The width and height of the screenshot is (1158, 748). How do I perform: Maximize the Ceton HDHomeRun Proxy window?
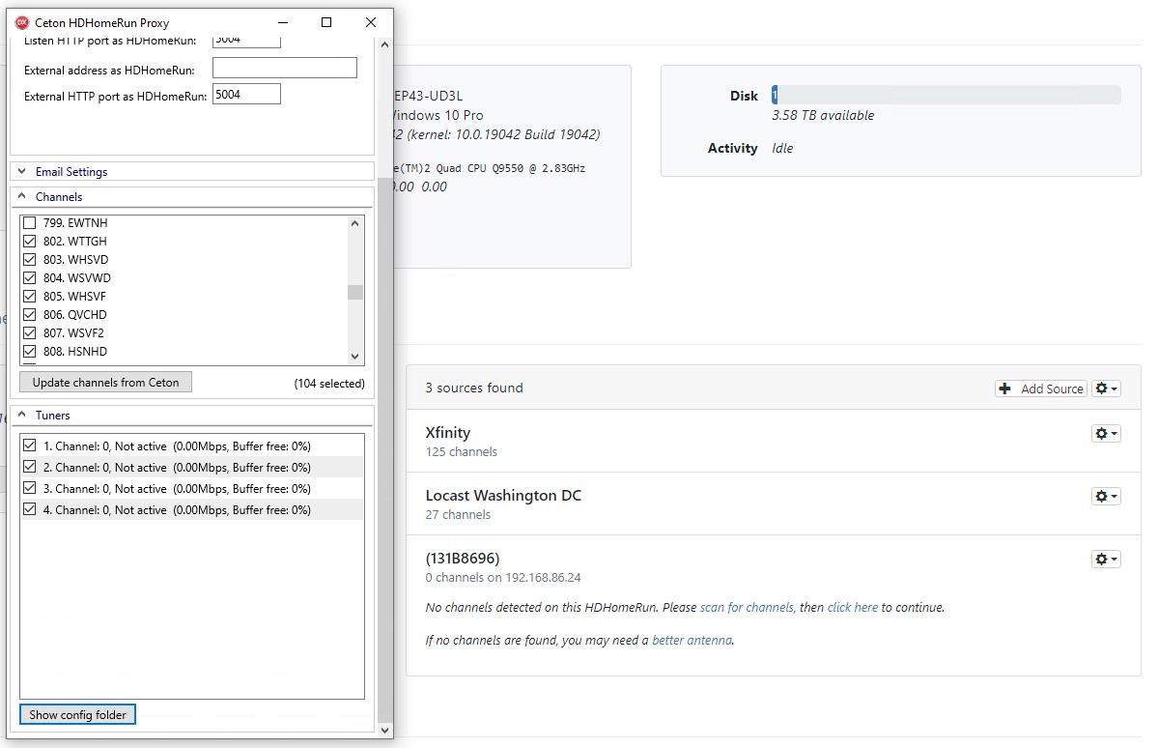326,22
